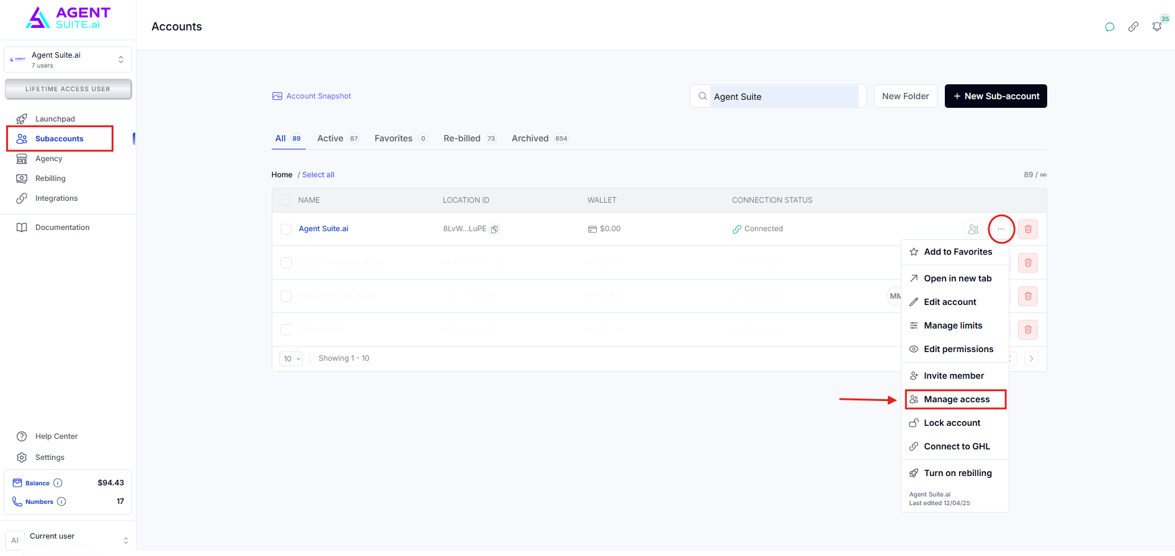Screen dimensions: 1175x556
Task: Expand the Agent Suite.ai account switcher
Action: tap(68, 60)
